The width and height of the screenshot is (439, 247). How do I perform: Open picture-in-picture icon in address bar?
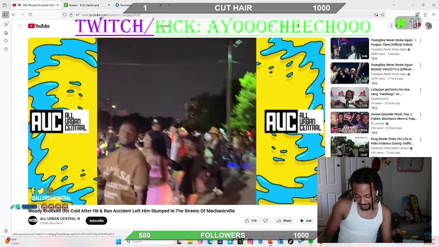pos(376,15)
